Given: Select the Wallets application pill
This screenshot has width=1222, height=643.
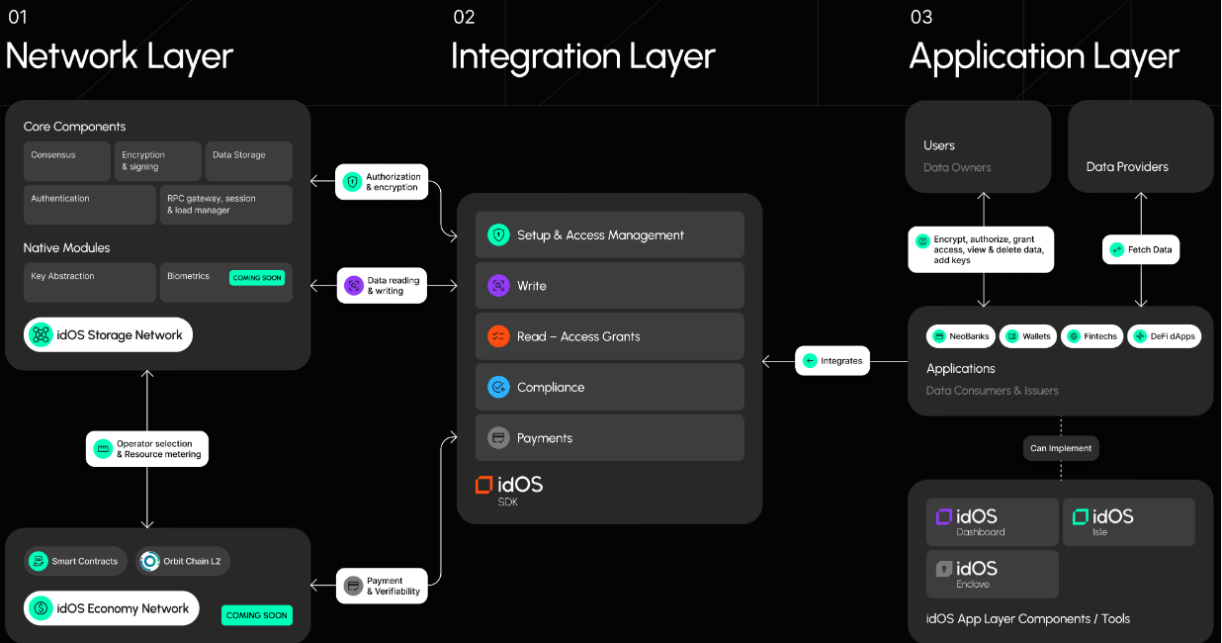Looking at the screenshot, I should click(1027, 336).
